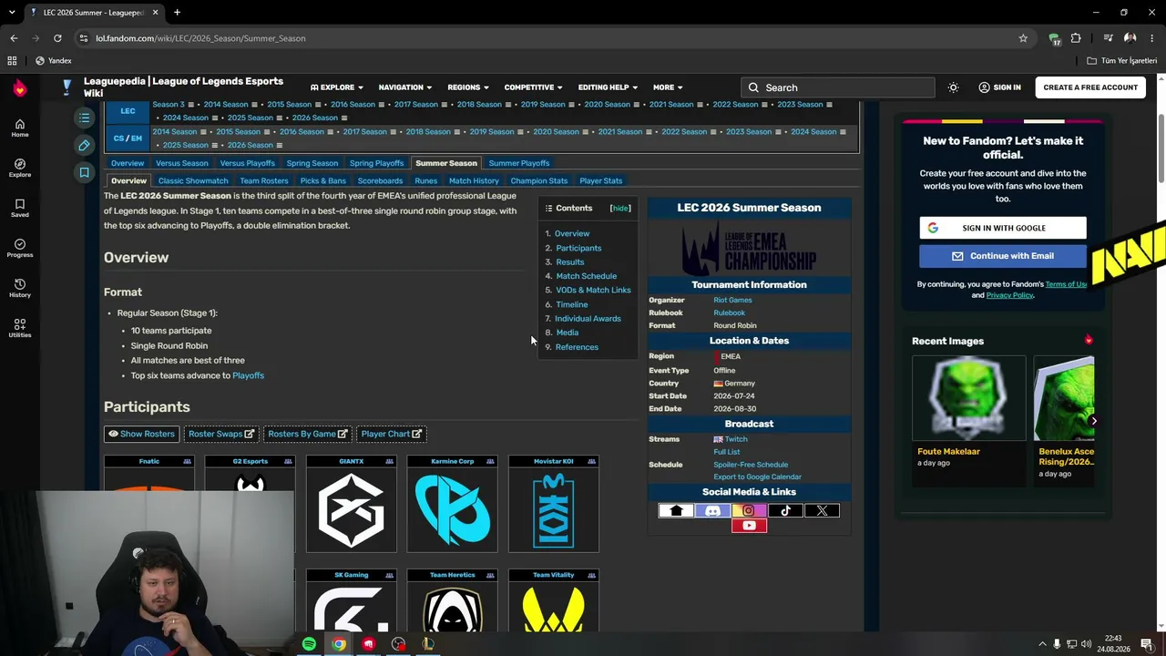Open the Saved sidebar icon
1166x656 pixels.
pos(20,208)
